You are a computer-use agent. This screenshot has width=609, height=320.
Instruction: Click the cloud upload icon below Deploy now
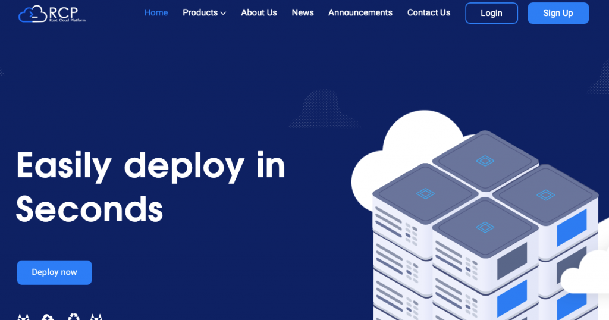pyautogui.click(x=48, y=317)
